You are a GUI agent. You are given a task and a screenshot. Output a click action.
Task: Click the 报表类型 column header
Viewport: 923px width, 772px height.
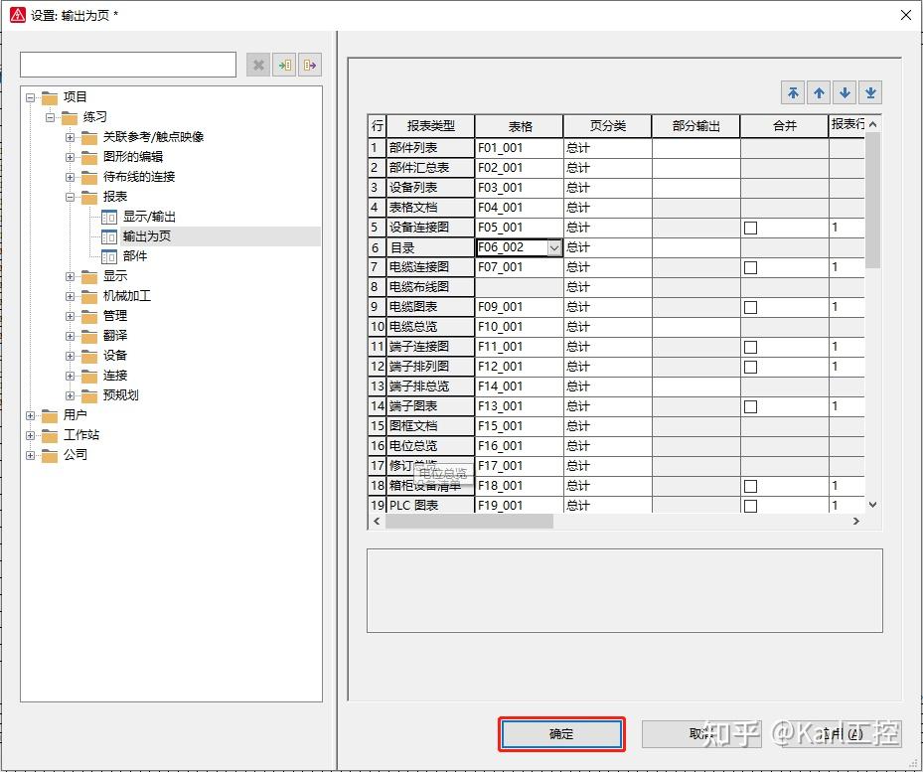(x=430, y=126)
